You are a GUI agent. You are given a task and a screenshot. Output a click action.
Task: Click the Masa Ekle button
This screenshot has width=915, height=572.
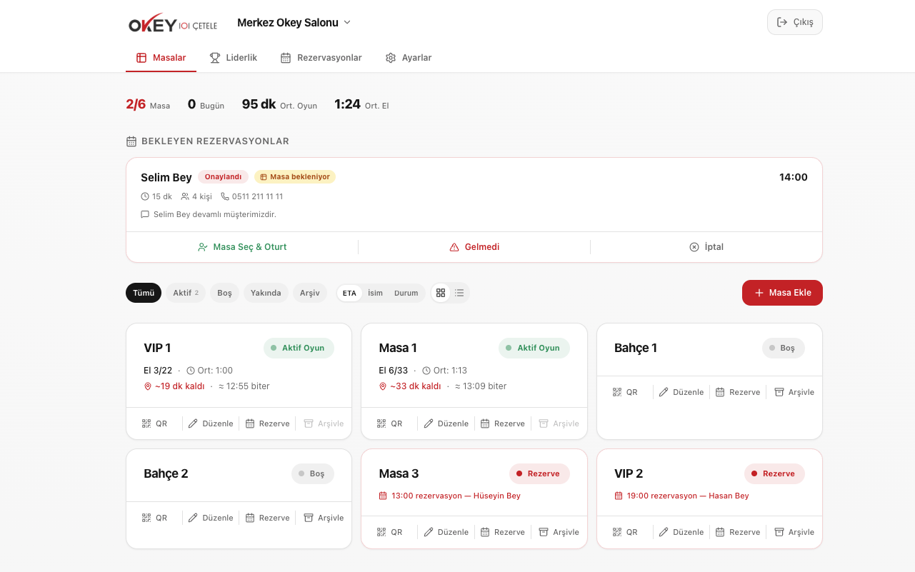click(x=782, y=293)
